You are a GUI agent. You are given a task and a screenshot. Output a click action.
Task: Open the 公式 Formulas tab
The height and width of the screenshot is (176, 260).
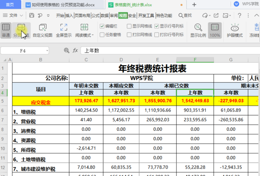[95, 16]
